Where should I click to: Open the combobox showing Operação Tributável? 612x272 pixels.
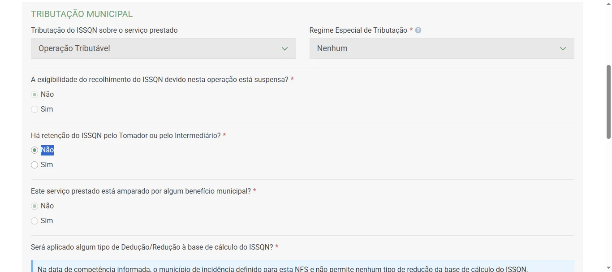pyautogui.click(x=163, y=48)
